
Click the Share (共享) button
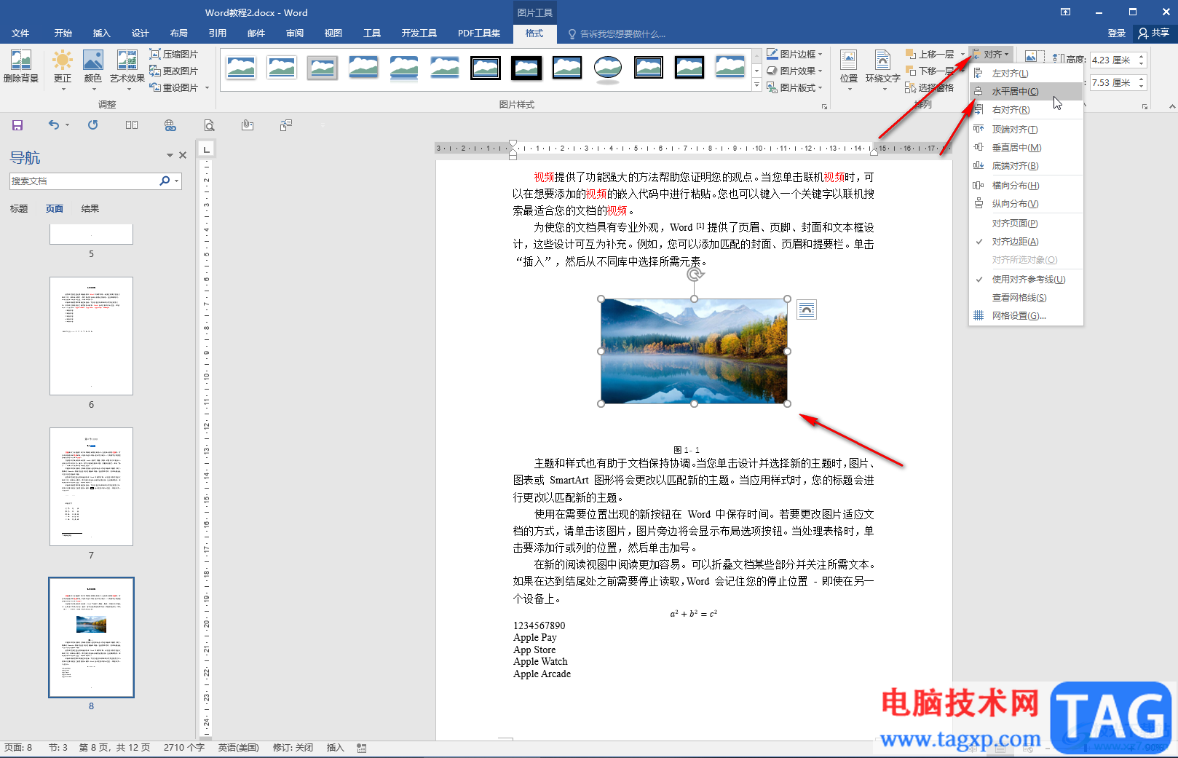pyautogui.click(x=1154, y=33)
